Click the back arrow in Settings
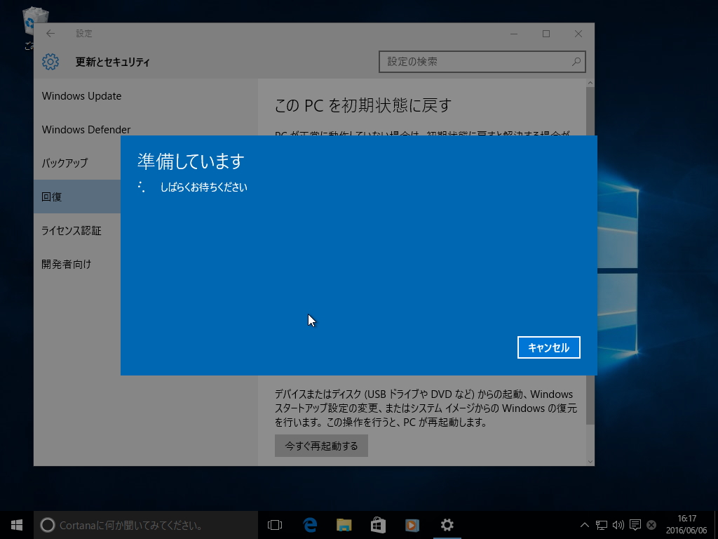718x539 pixels. point(50,33)
